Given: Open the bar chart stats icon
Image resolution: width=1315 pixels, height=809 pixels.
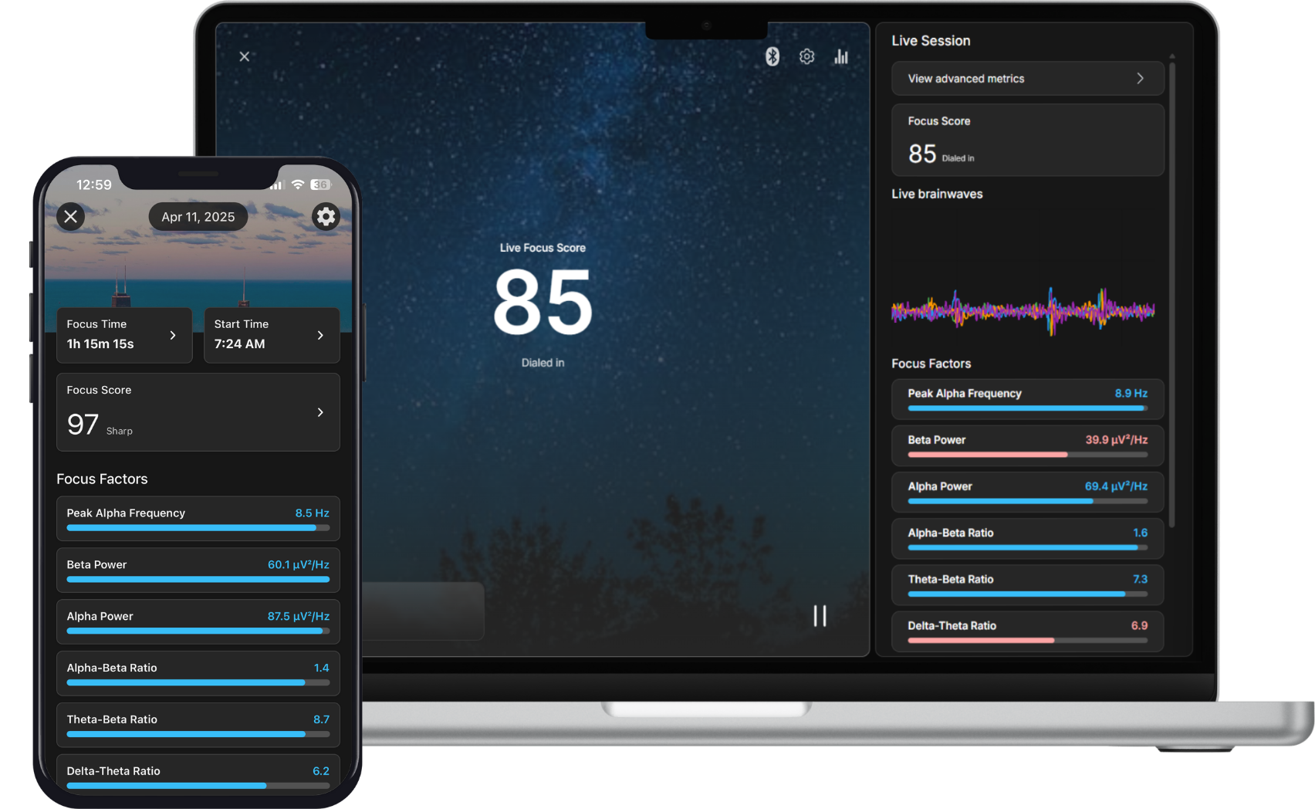Looking at the screenshot, I should (x=841, y=56).
